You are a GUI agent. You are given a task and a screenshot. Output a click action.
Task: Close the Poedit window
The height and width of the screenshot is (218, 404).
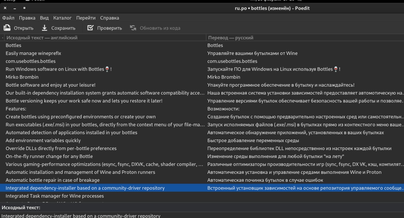point(5,8)
